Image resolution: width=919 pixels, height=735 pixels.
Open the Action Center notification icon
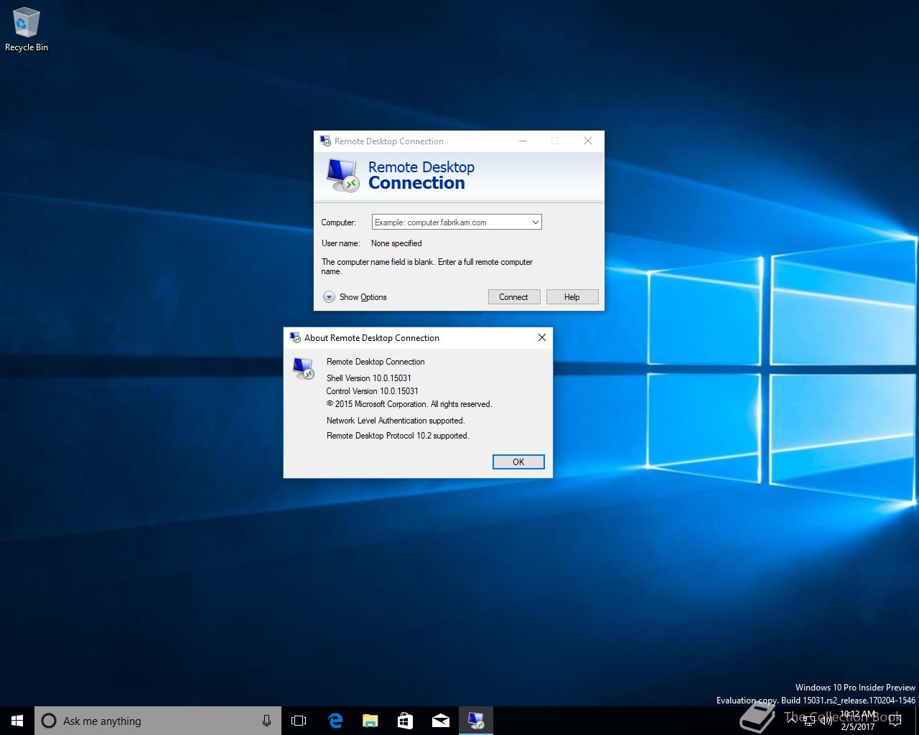895,721
